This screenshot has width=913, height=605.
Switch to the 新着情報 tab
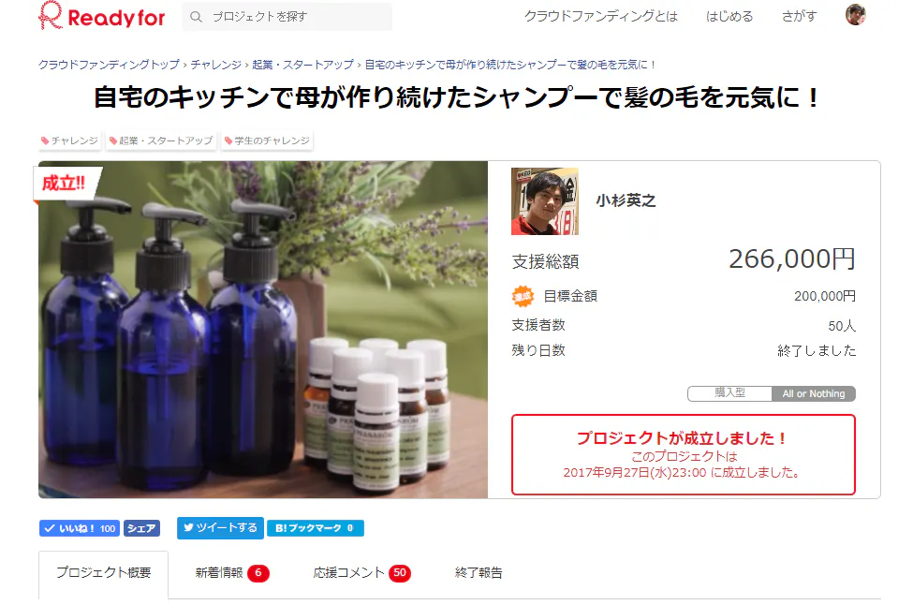coord(231,573)
